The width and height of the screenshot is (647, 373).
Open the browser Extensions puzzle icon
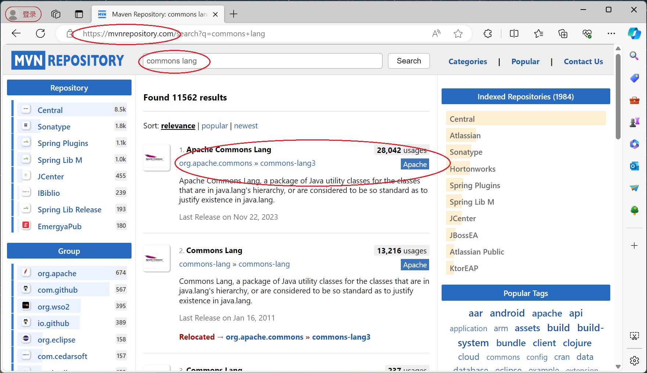tap(488, 34)
